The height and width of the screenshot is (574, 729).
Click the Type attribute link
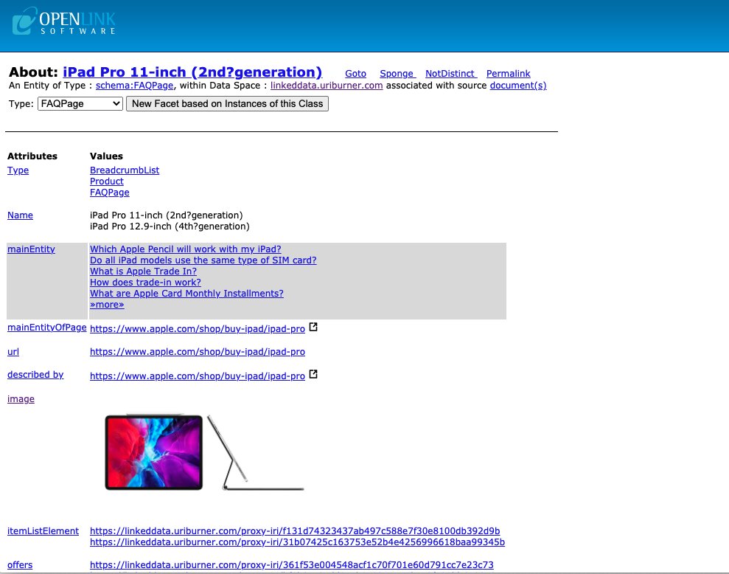coord(18,170)
